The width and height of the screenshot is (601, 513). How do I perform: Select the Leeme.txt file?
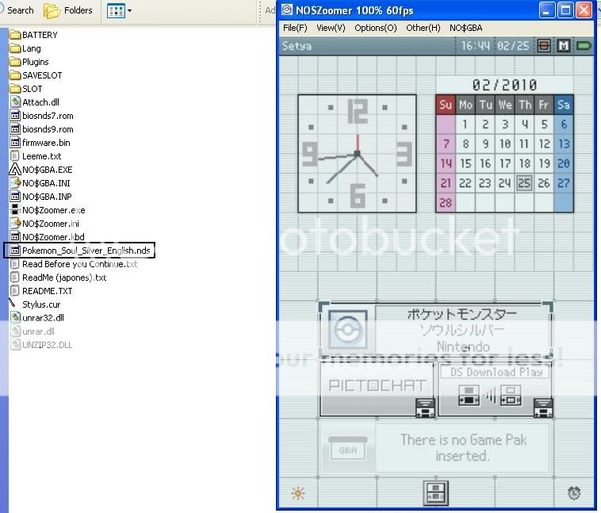pos(36,156)
